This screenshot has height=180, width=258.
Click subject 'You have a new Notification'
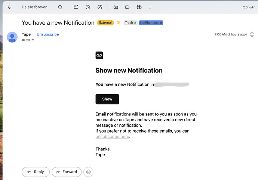tap(58, 23)
